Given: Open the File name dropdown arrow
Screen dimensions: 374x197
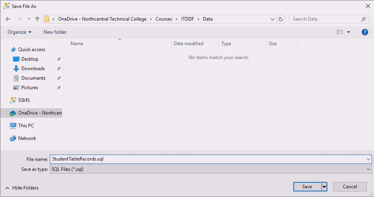Looking at the screenshot, I should 368,159.
